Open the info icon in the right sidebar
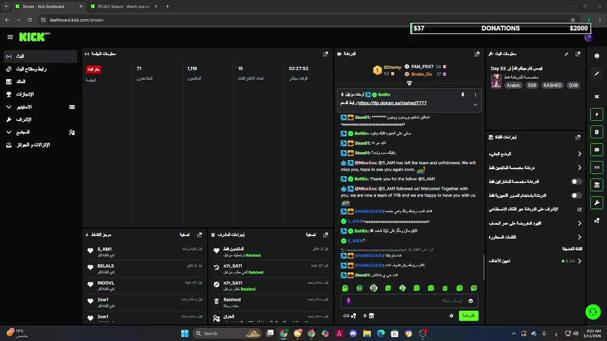 (597, 56)
